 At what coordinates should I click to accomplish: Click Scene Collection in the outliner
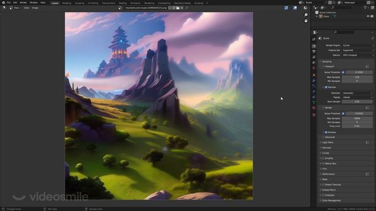point(328,12)
